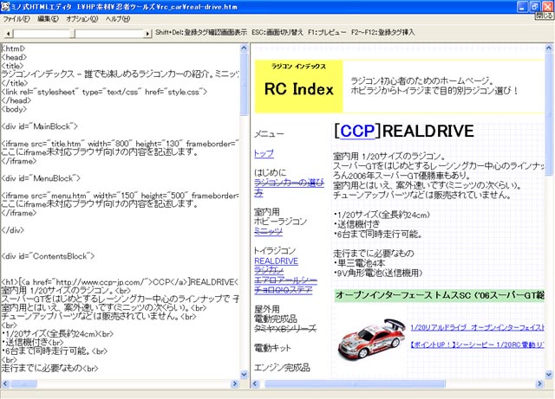Click up arrow of source editor scrollbar
Viewport: 555px width, 399px height.
tap(244, 48)
